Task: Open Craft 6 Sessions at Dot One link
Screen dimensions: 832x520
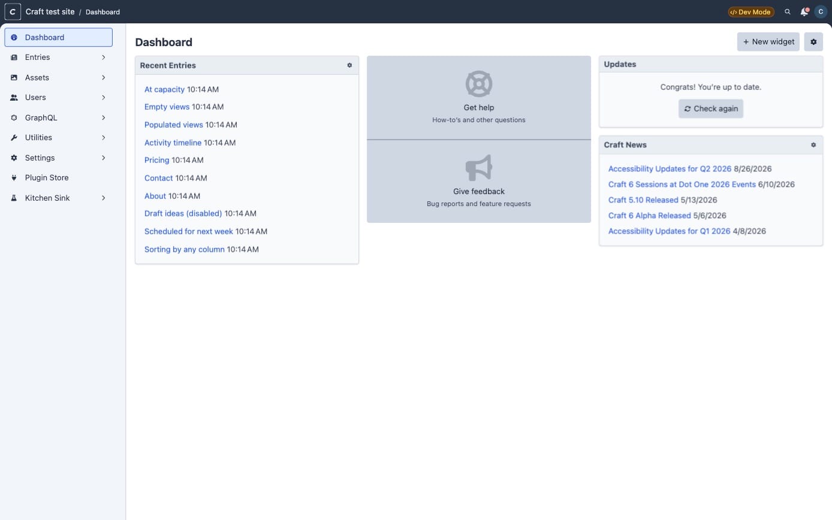Action: coord(682,185)
